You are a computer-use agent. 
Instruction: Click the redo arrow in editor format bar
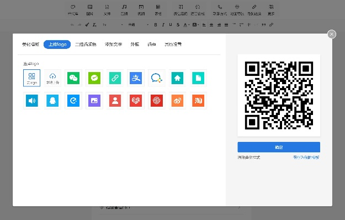[79, 25]
